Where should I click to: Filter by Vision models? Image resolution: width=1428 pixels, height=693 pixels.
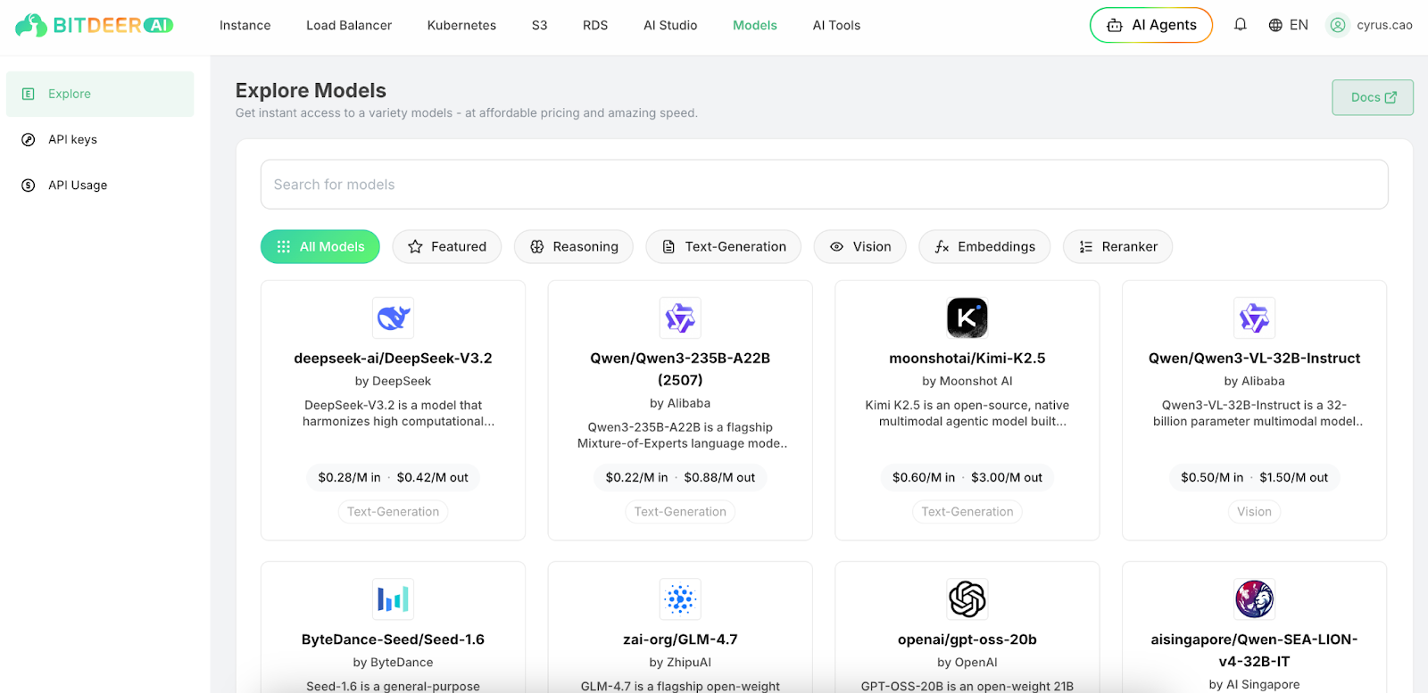(x=860, y=246)
